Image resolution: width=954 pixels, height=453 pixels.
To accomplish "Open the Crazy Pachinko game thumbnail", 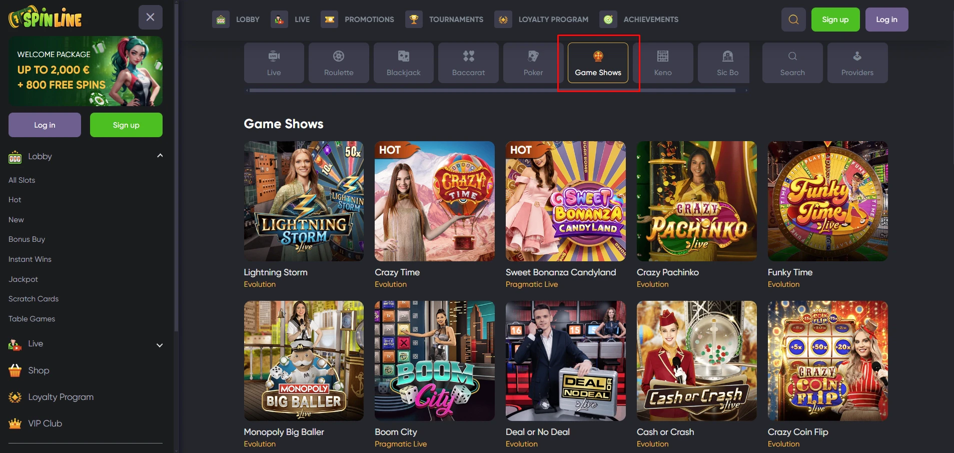I will coord(697,201).
